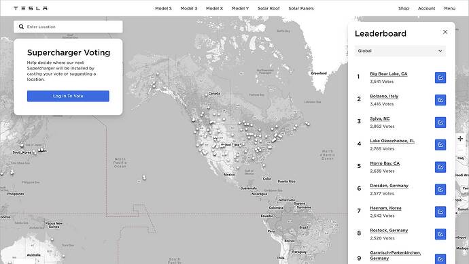Open Lake Okeechobee, FL link
The height and width of the screenshot is (264, 469).
(392, 141)
